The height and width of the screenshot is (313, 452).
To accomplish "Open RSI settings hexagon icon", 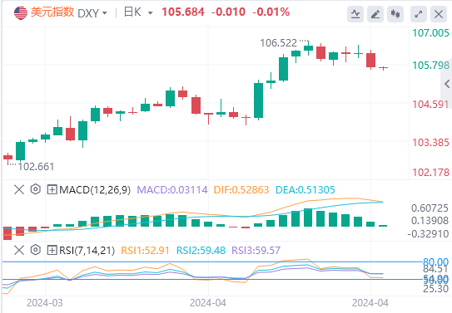I will [36, 250].
